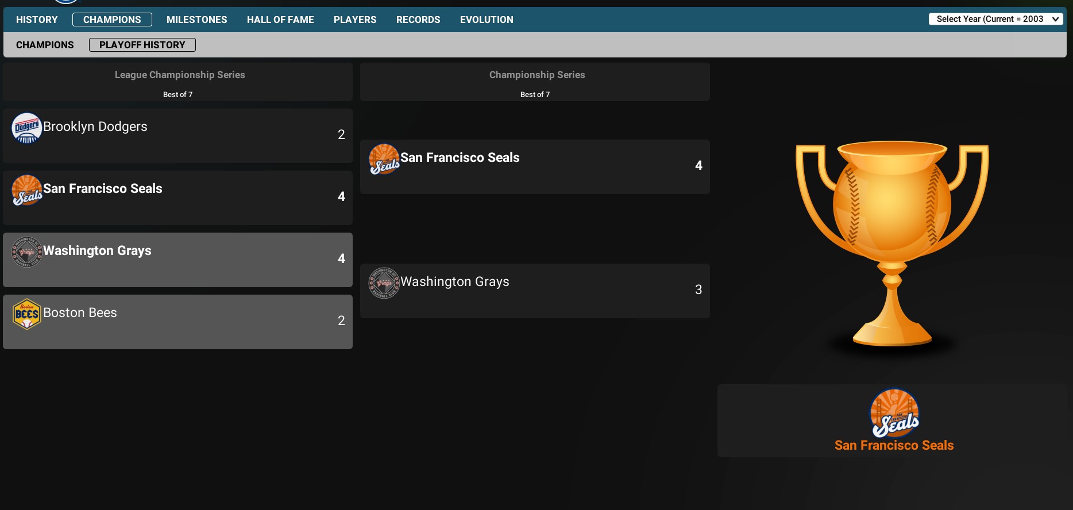The width and height of the screenshot is (1073, 510).
Task: Click the golden championship trophy image
Action: click(892, 244)
